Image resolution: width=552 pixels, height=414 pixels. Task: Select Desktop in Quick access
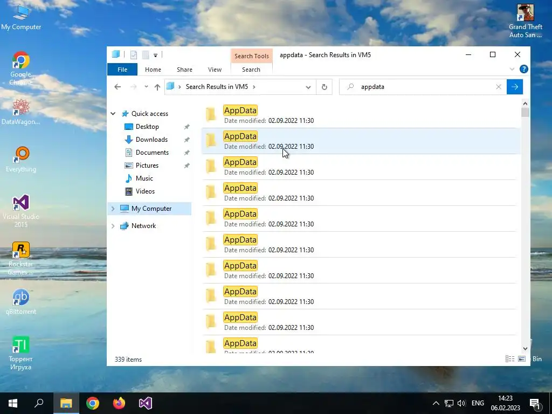pyautogui.click(x=147, y=127)
